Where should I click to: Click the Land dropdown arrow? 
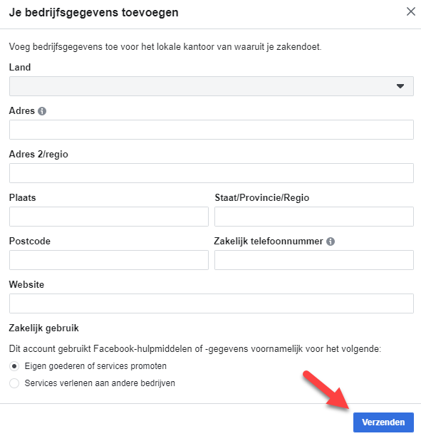pyautogui.click(x=400, y=86)
